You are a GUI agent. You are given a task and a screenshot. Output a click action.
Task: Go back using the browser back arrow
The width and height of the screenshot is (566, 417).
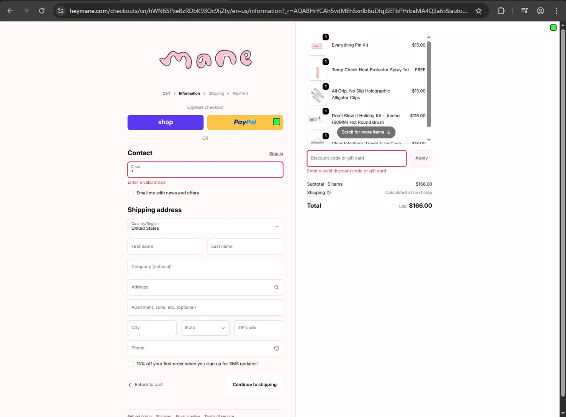10,11
